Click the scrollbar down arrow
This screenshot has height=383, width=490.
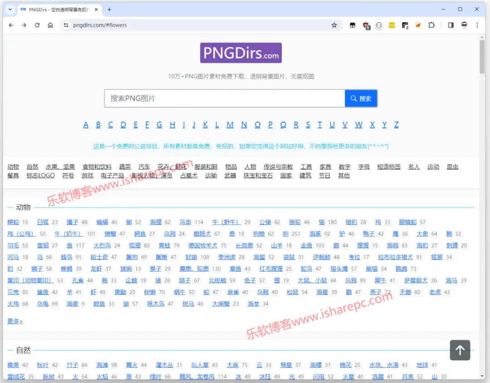[482, 376]
